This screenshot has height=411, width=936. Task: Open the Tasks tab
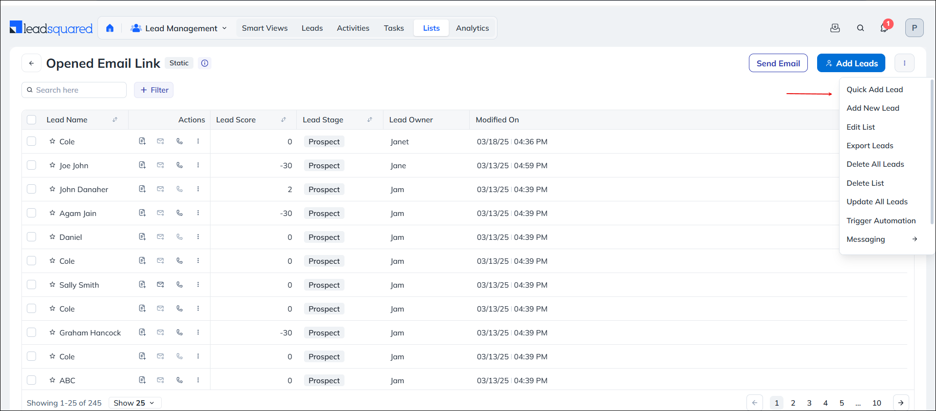click(x=394, y=28)
